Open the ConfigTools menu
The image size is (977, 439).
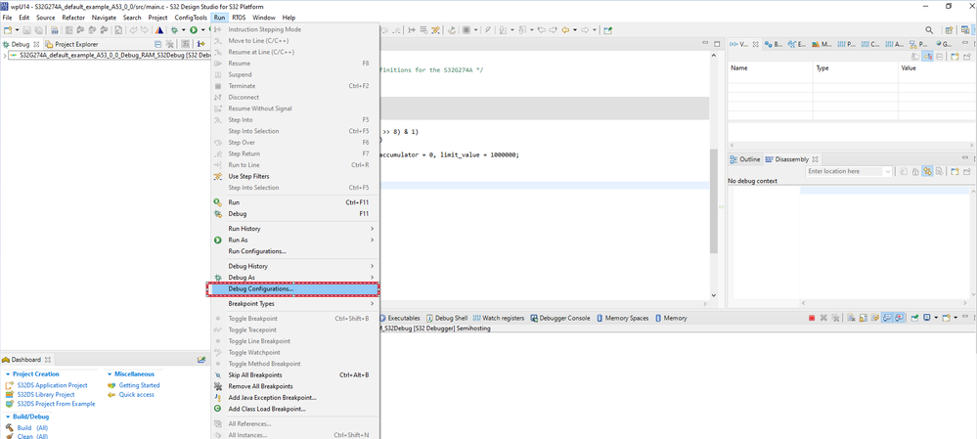tap(191, 18)
